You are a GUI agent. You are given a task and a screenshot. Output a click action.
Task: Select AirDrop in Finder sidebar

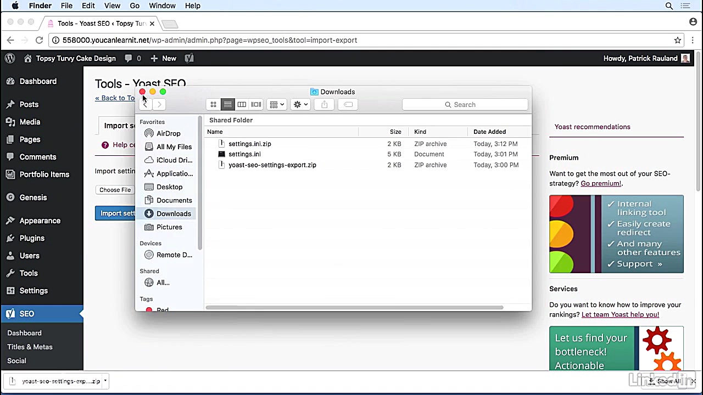click(168, 133)
